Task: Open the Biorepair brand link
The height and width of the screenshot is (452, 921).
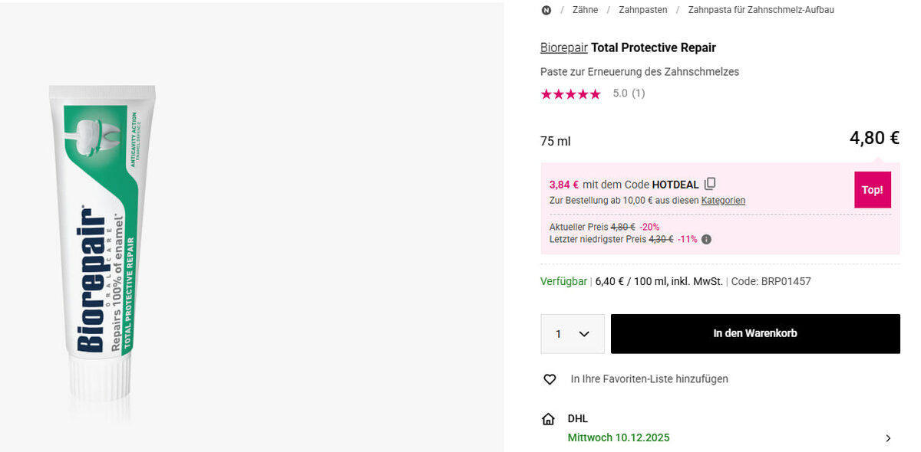Action: pos(563,47)
